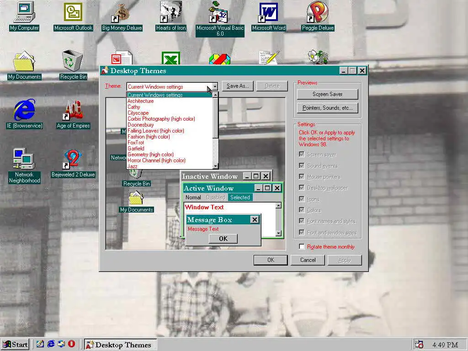Confirm with the dialog OK button
This screenshot has height=351, width=468.
tap(271, 260)
